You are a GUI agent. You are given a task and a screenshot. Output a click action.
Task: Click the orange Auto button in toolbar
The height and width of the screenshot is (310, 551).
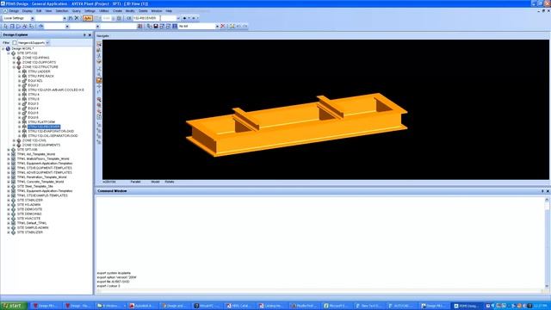88,18
